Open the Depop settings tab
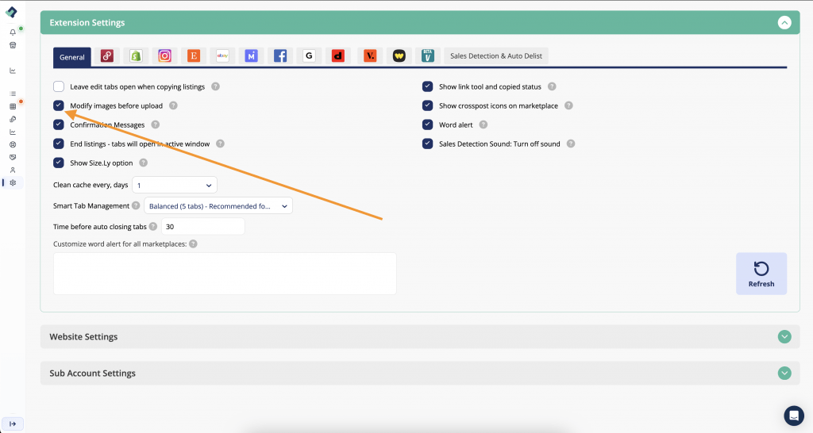 (338, 56)
